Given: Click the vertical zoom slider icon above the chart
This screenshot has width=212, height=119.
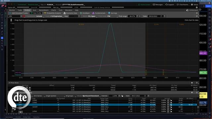Looking at the screenshot, I should tap(11, 20).
